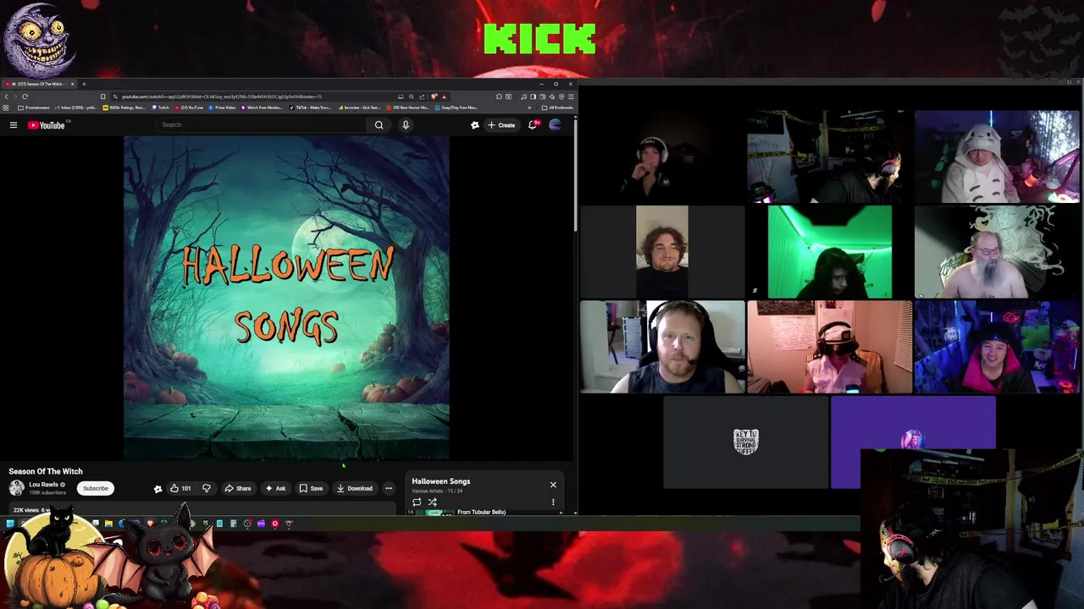Open the TikTok bookmark

[x=311, y=107]
